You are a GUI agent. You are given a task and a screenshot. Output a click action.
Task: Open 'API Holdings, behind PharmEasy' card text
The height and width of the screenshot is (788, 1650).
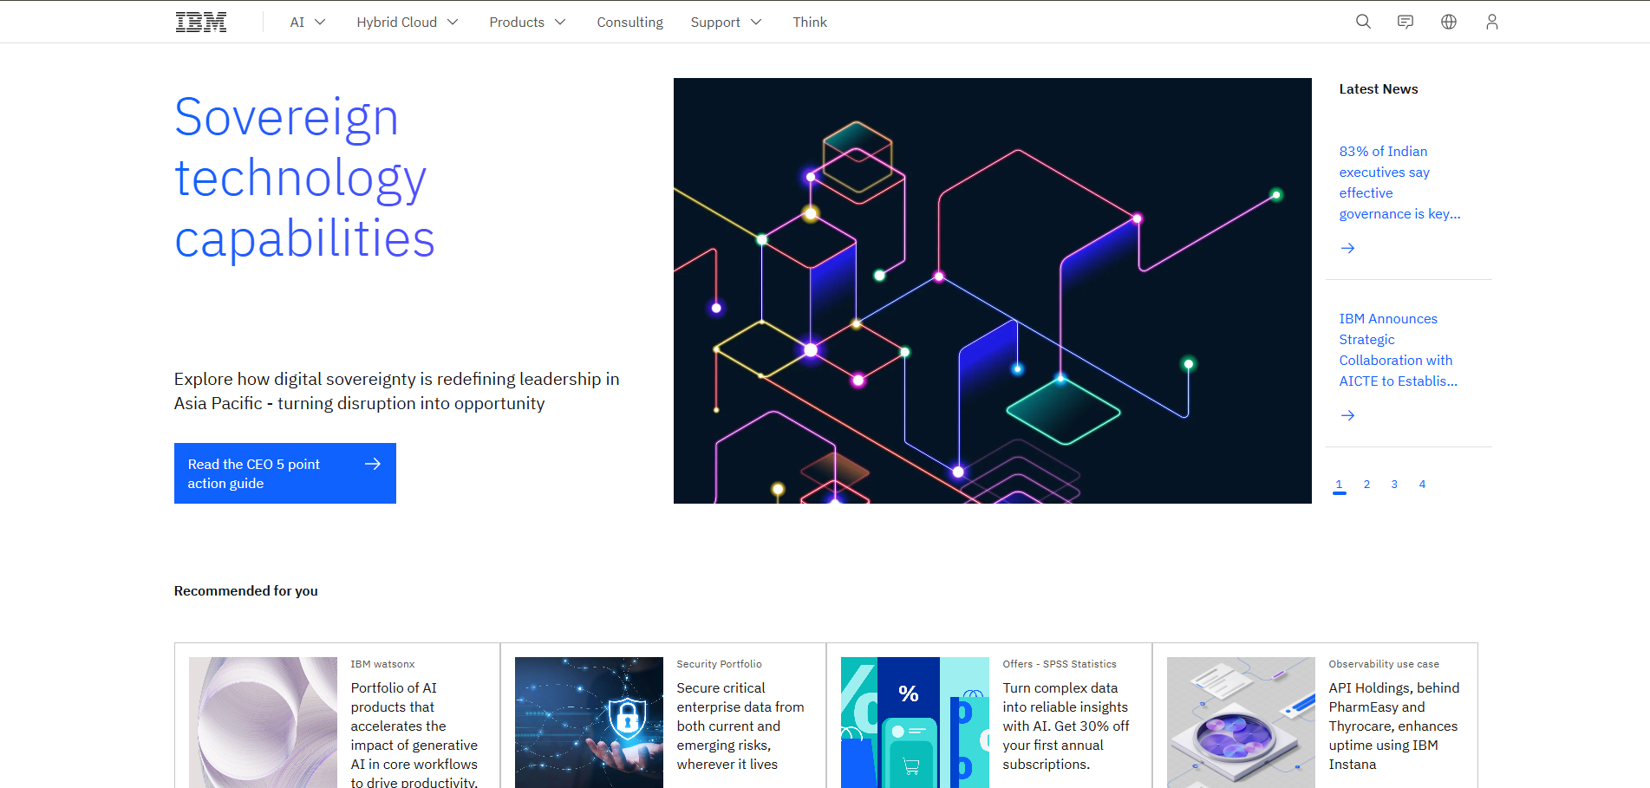(1393, 726)
